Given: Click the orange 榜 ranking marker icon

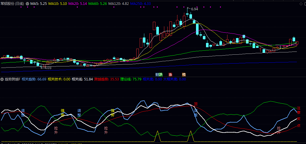Looking at the screenshot, I should pyautogui.click(x=184, y=74).
